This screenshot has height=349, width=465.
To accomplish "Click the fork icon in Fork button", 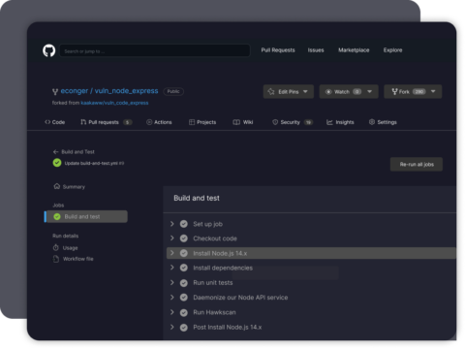I will tap(394, 92).
